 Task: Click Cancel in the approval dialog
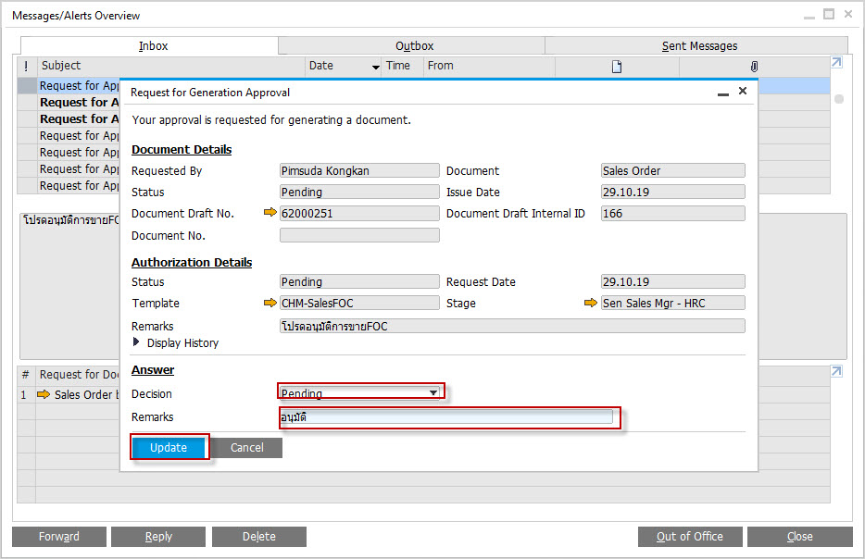(x=246, y=448)
